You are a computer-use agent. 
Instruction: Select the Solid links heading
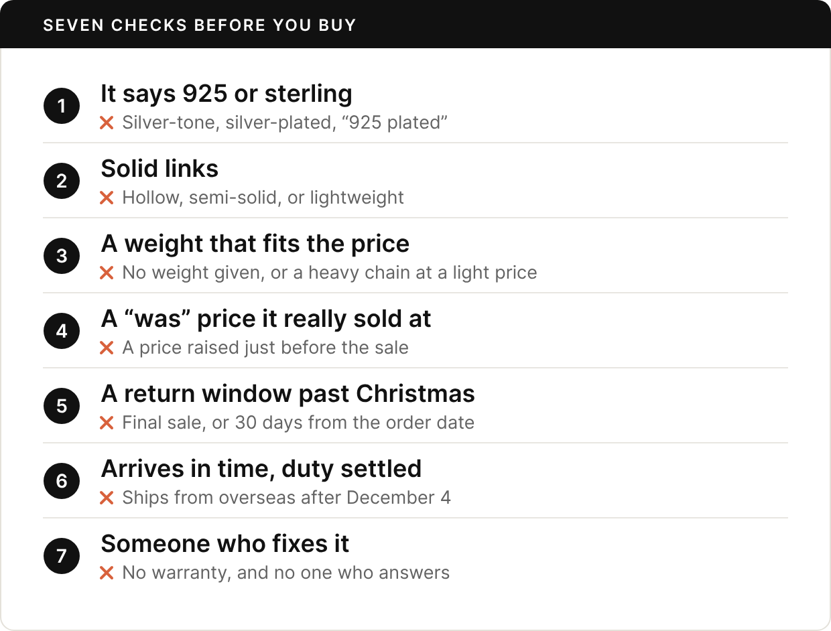pos(159,169)
